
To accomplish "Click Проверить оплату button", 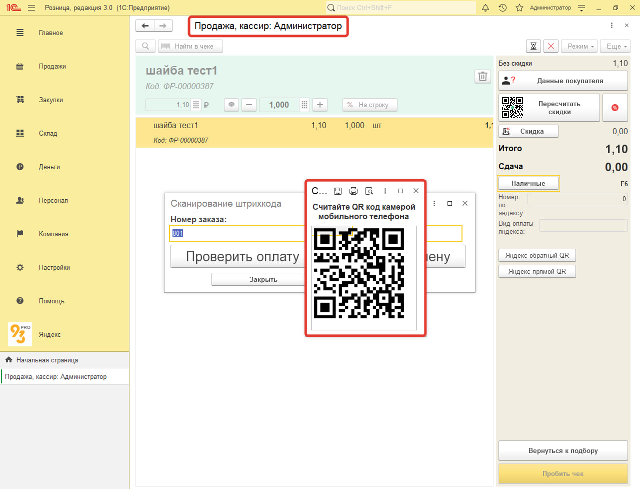I will [x=239, y=256].
